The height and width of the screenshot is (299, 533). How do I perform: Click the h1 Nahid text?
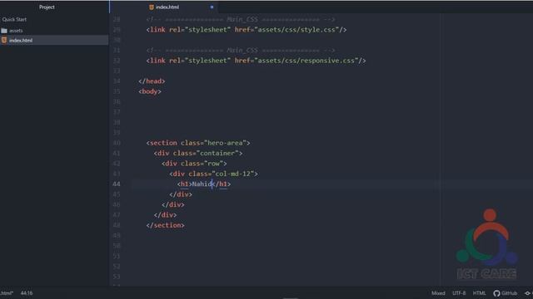[x=203, y=184]
